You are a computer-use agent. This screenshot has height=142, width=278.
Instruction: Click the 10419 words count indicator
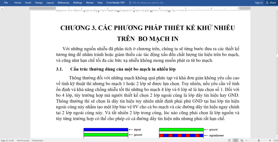coord(23,140)
